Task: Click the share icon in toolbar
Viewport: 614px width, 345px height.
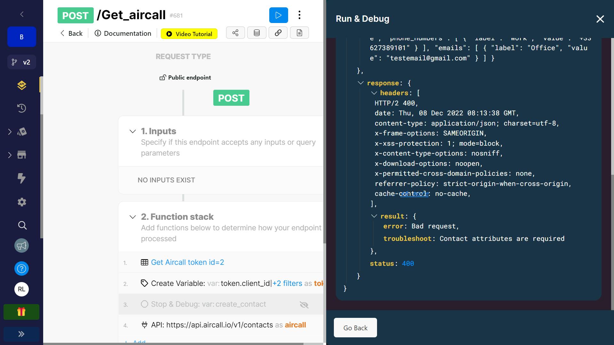Action: pos(235,33)
